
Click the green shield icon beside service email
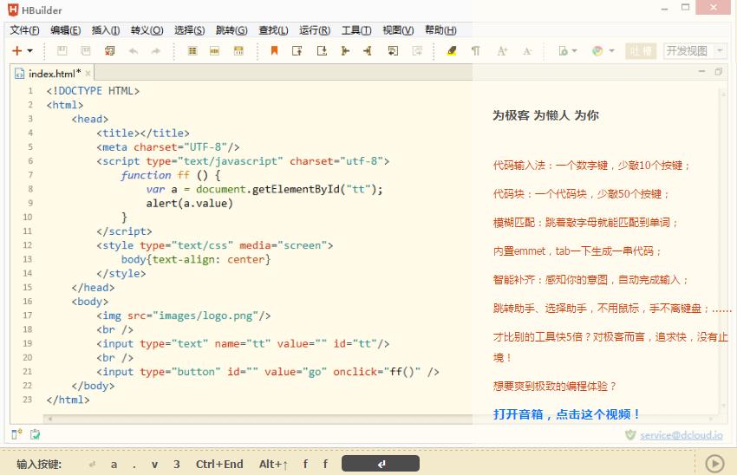pos(630,435)
